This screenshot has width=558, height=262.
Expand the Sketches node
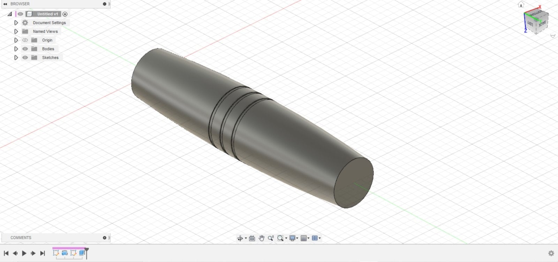tap(16, 57)
